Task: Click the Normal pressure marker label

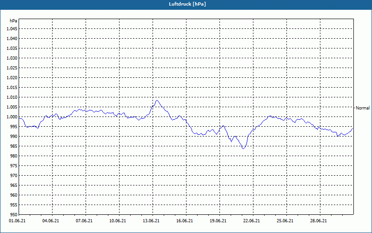Action: (x=363, y=108)
